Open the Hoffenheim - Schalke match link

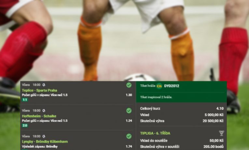[x=39, y=116]
